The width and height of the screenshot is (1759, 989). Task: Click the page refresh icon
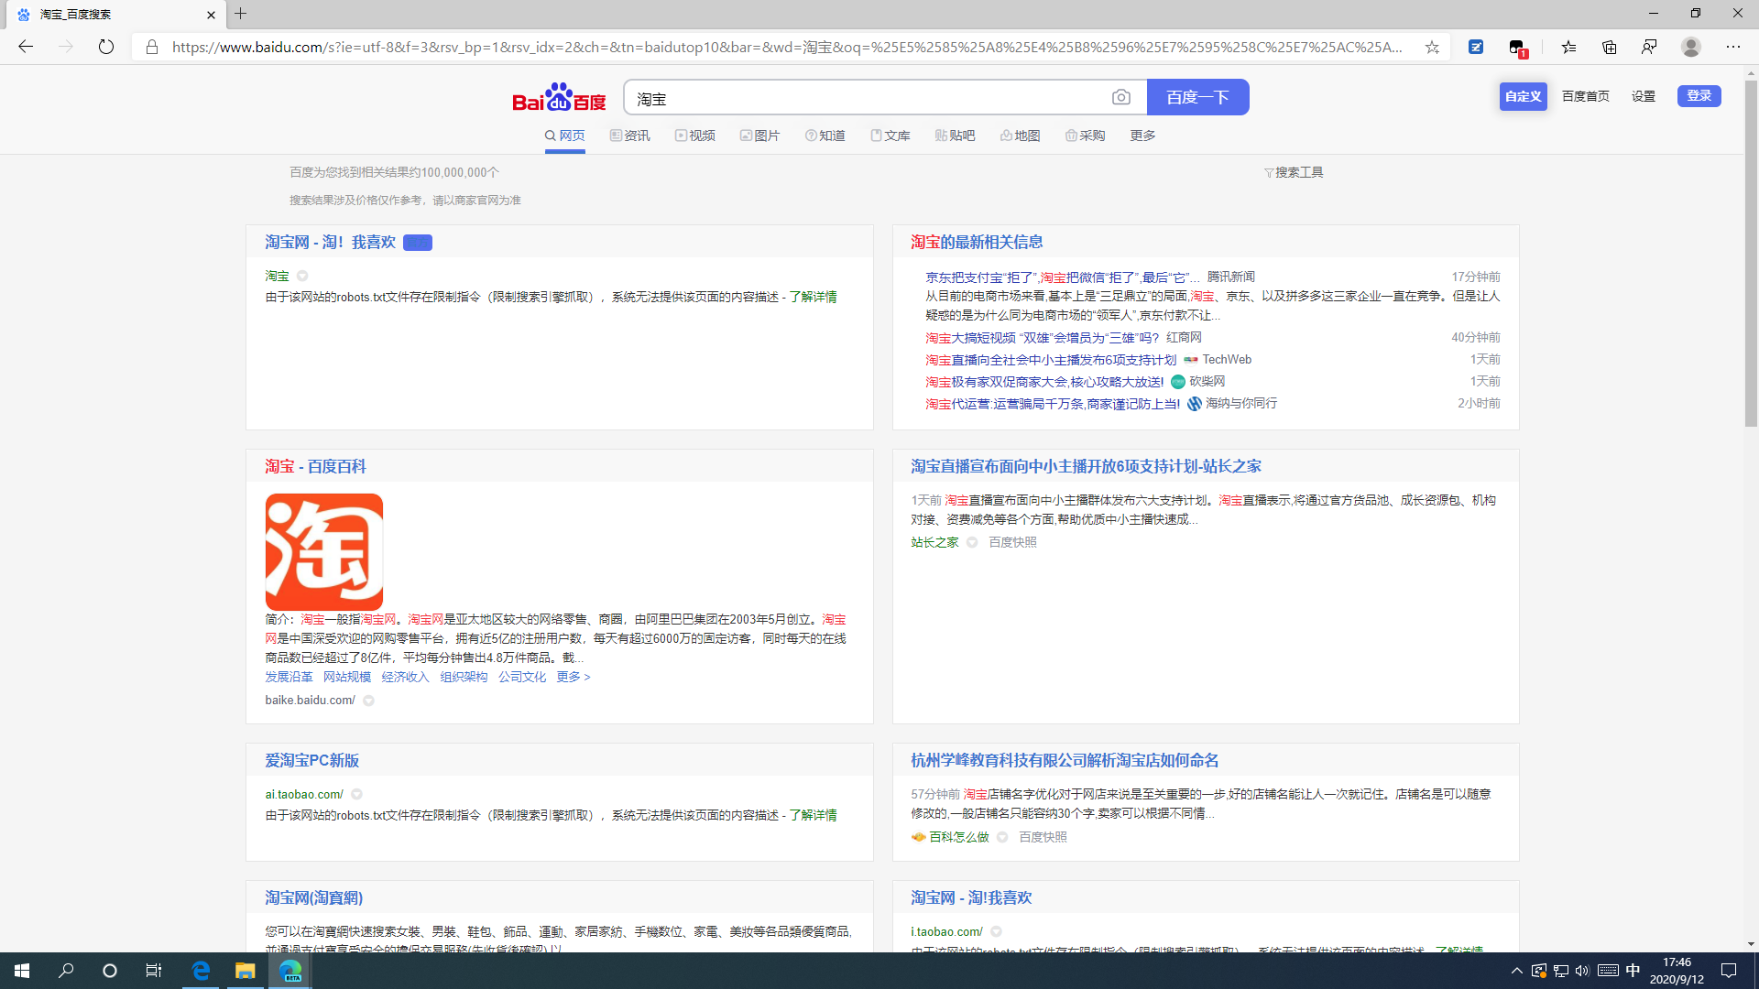tap(105, 47)
